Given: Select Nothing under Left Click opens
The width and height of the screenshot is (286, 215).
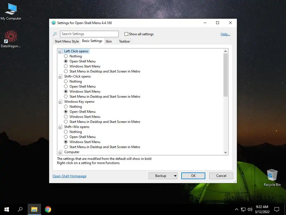Looking at the screenshot, I should coord(66,56).
